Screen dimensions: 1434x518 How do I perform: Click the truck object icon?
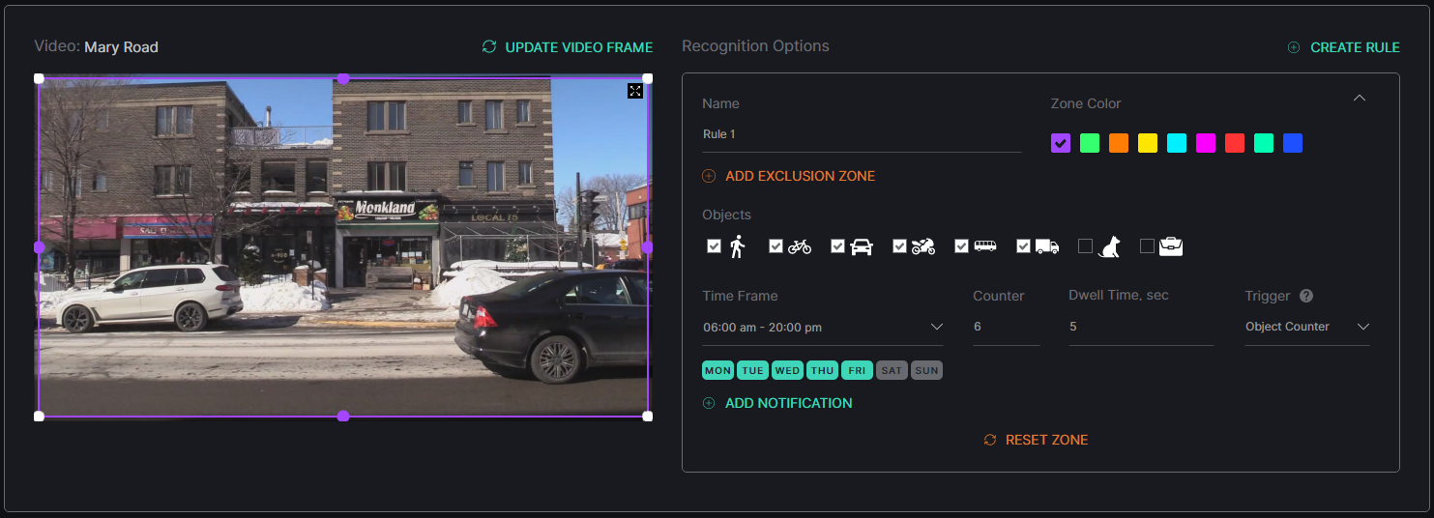coord(1047,246)
